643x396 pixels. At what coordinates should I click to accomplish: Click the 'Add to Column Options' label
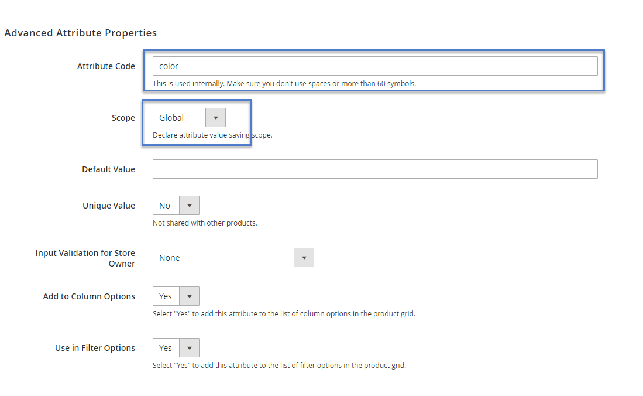tap(89, 296)
